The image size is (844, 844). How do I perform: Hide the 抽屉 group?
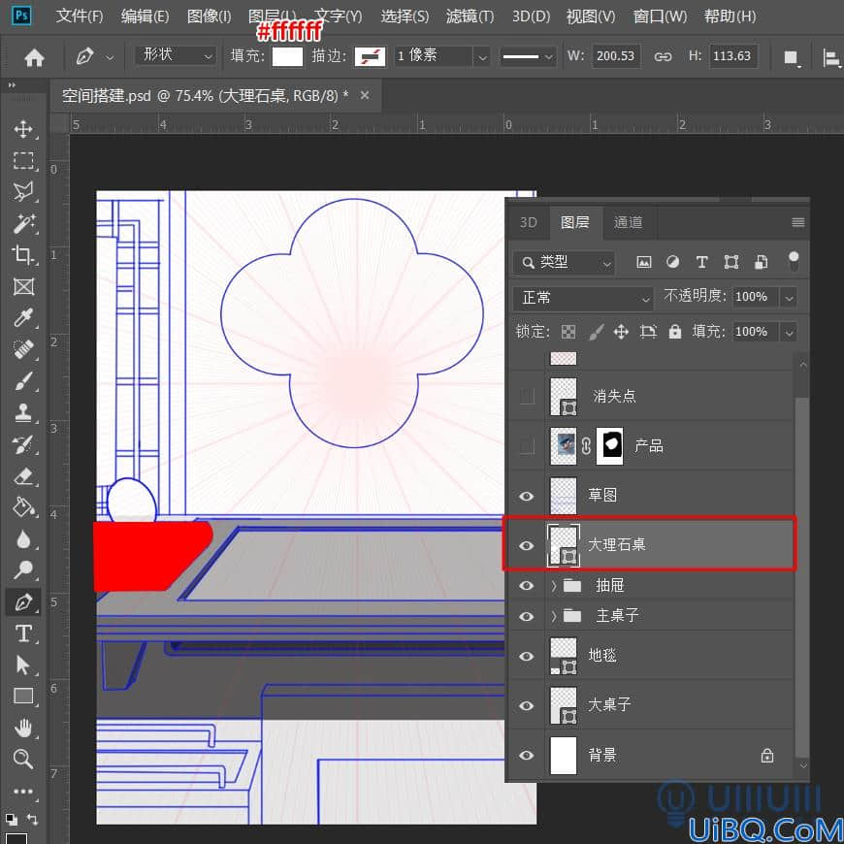pyautogui.click(x=527, y=586)
